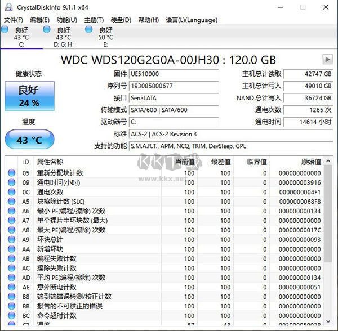Image resolution: width=338 pixels, height=331 pixels.
Task: Click raw value 00000000051 in row AE
Action: coord(300,287)
